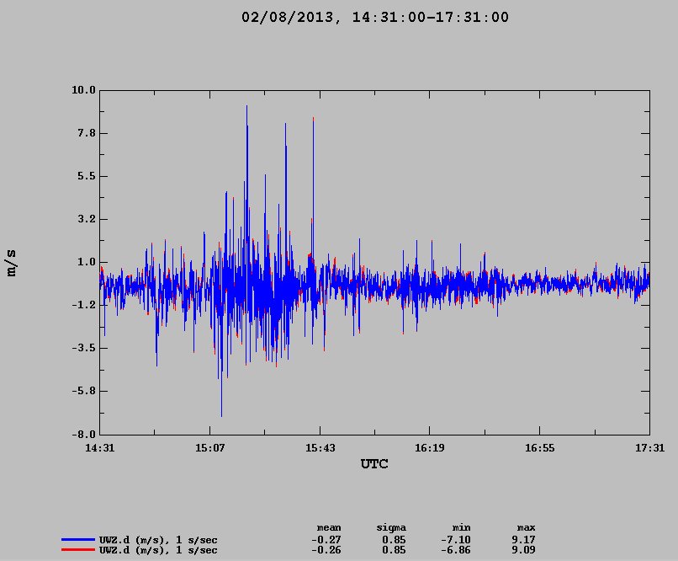
Task: Click the y-axis label 'm/s'
Action: pos(12,263)
